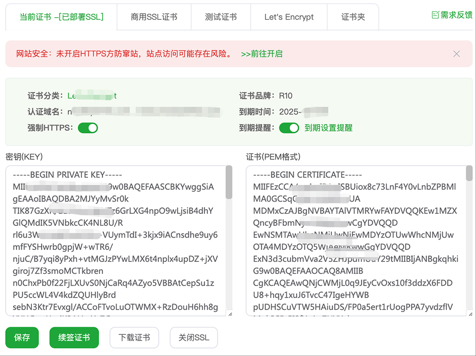
Task: Click the 关闭SSL button
Action: pyautogui.click(x=194, y=337)
